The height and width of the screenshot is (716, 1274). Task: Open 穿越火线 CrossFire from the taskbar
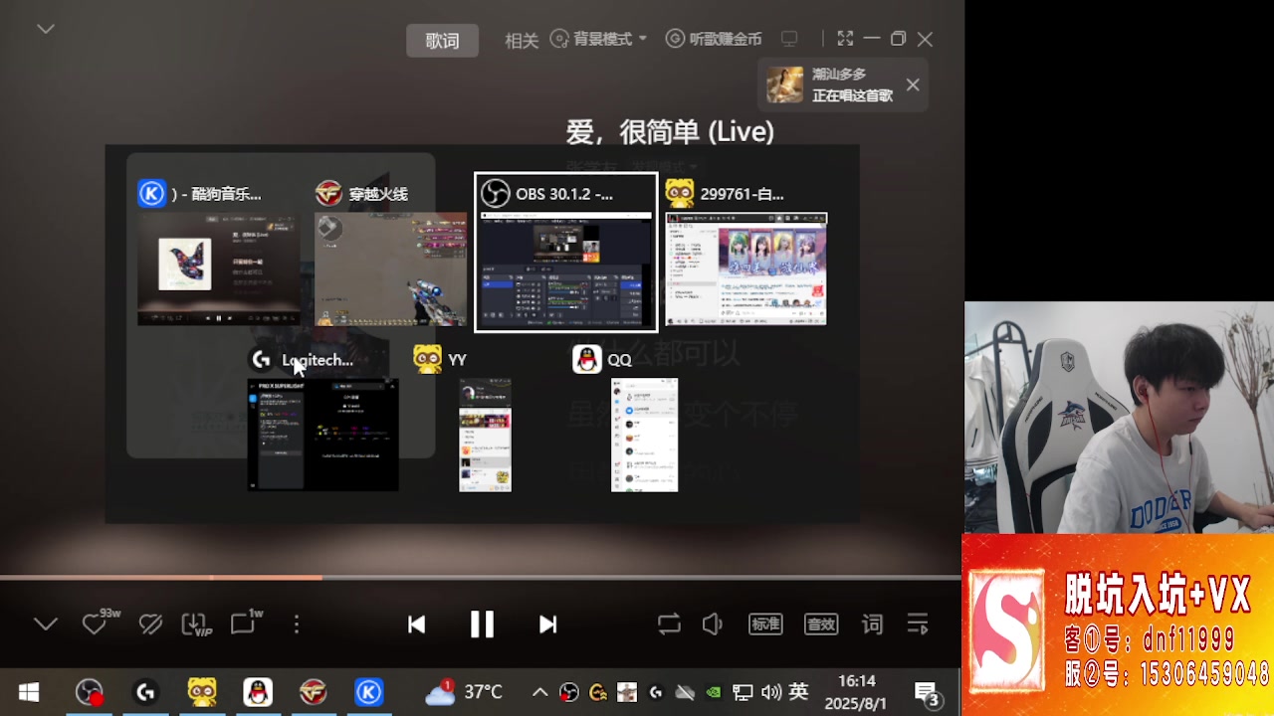(314, 692)
